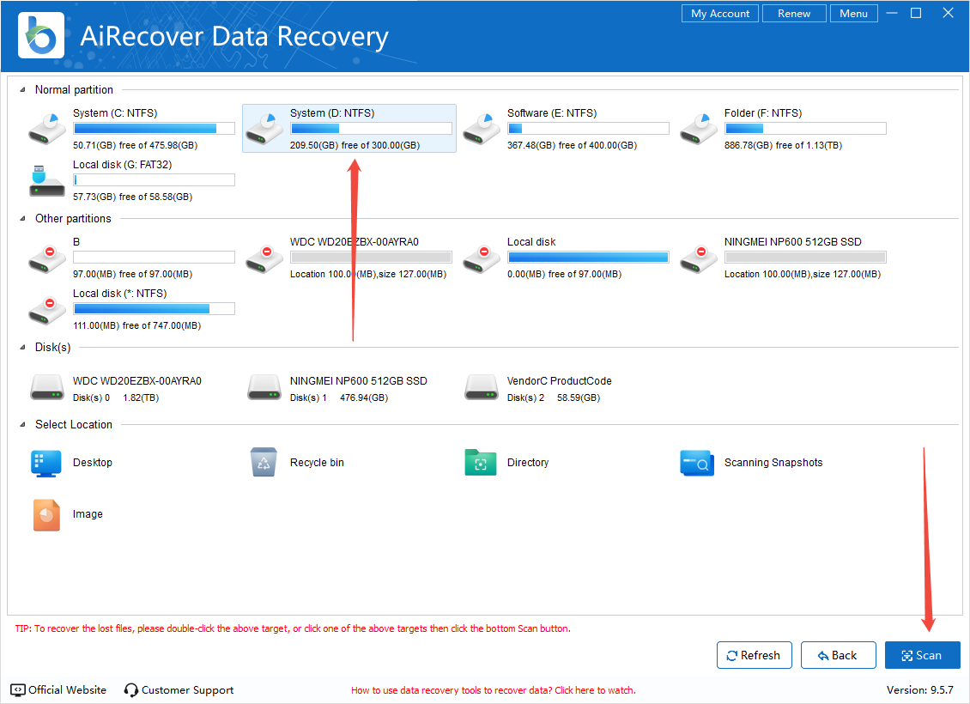Open the Recycle bin location icon

tap(264, 462)
